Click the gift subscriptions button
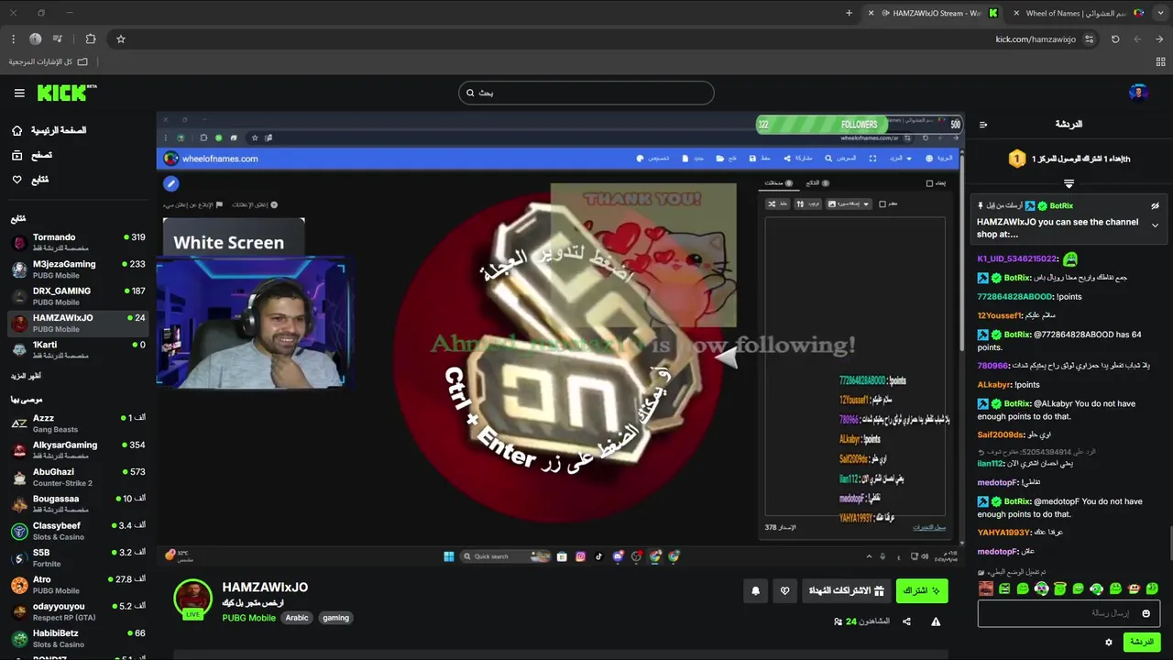Image resolution: width=1173 pixels, height=660 pixels. click(x=846, y=591)
